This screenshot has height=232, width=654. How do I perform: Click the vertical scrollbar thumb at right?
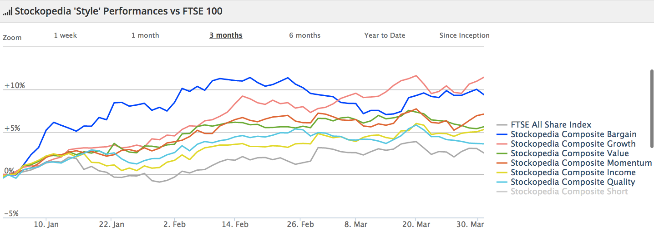click(x=652, y=109)
